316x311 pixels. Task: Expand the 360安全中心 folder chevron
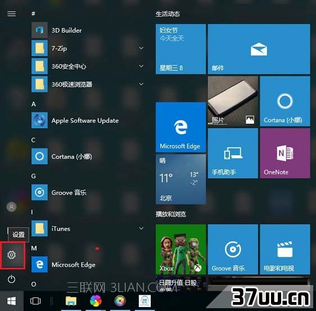142,66
